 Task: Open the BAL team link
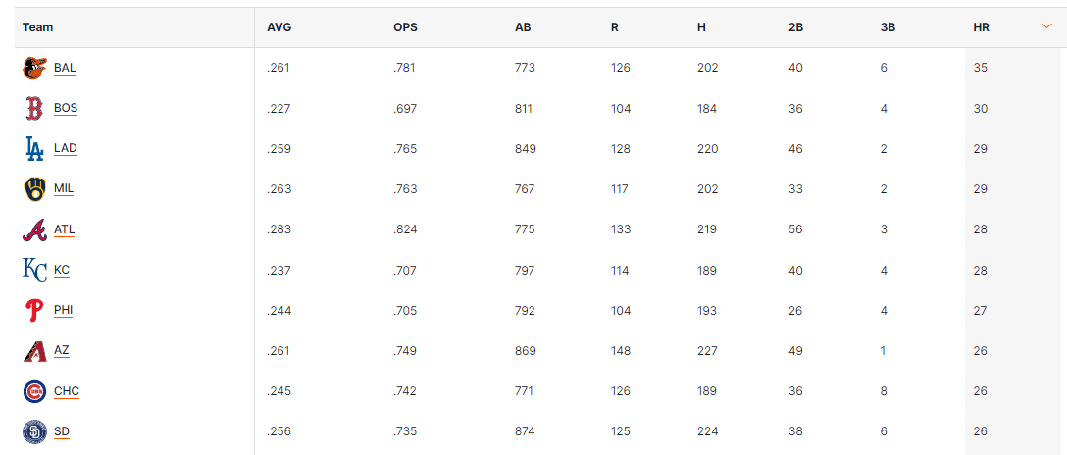click(x=65, y=68)
